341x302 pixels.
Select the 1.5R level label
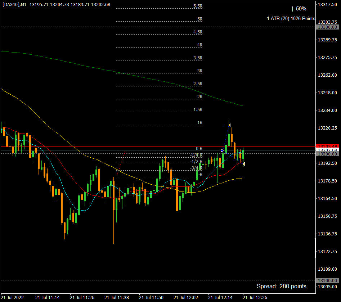click(x=198, y=110)
